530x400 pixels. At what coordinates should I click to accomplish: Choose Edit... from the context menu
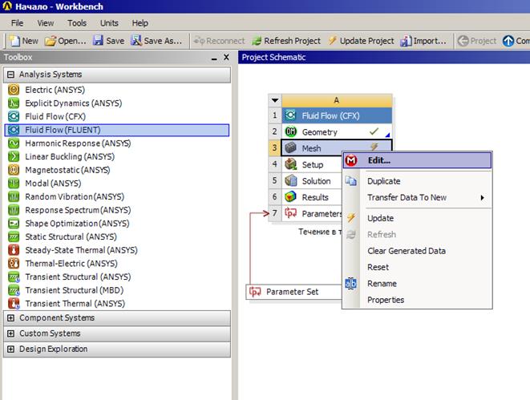378,160
